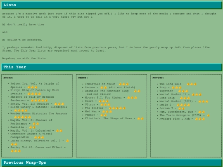Click "Flintlock: The Siege of Dawn" entry

[x=114, y=118]
